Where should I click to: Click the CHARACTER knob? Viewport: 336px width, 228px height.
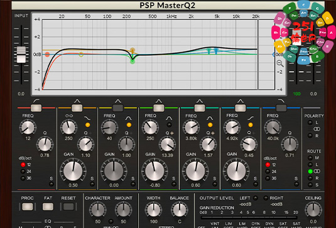coord(98,210)
